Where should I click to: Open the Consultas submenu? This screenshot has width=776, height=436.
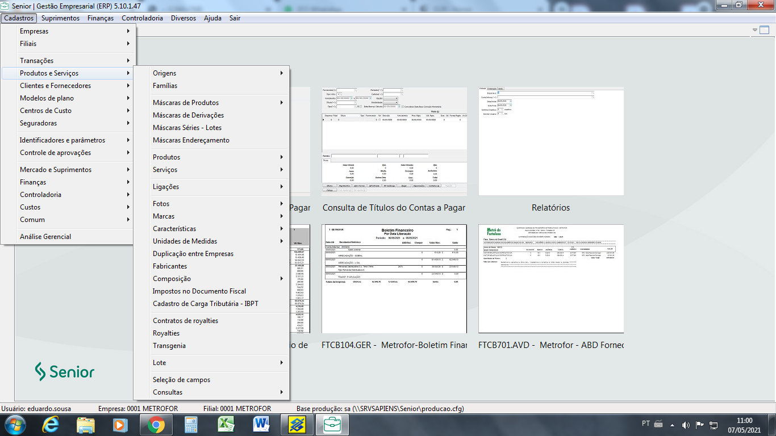(x=211, y=392)
